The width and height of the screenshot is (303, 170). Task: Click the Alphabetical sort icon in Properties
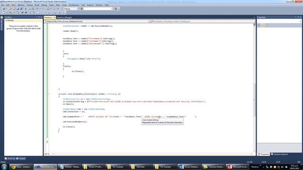point(263,25)
